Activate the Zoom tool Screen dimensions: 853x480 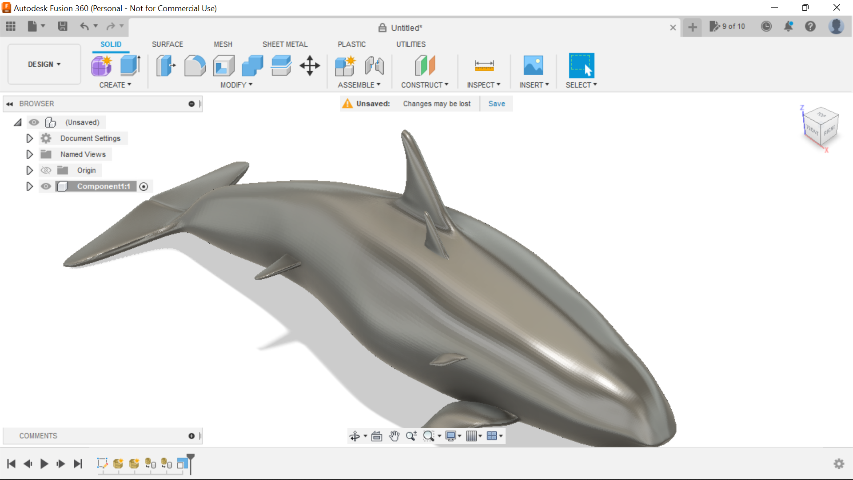click(411, 436)
